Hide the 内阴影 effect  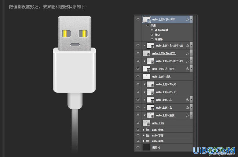point(152,39)
